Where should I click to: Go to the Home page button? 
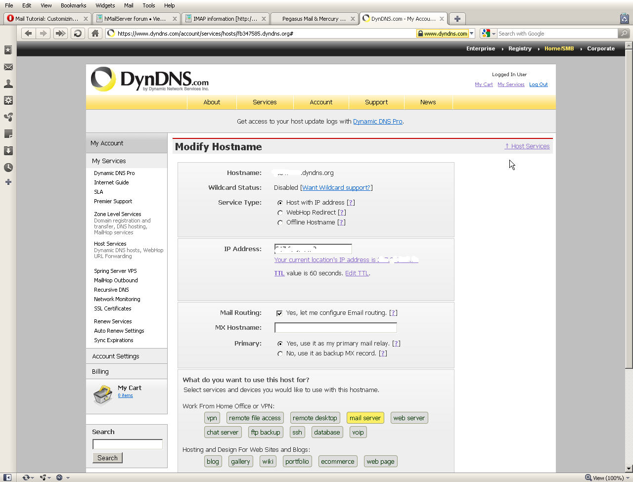click(95, 33)
